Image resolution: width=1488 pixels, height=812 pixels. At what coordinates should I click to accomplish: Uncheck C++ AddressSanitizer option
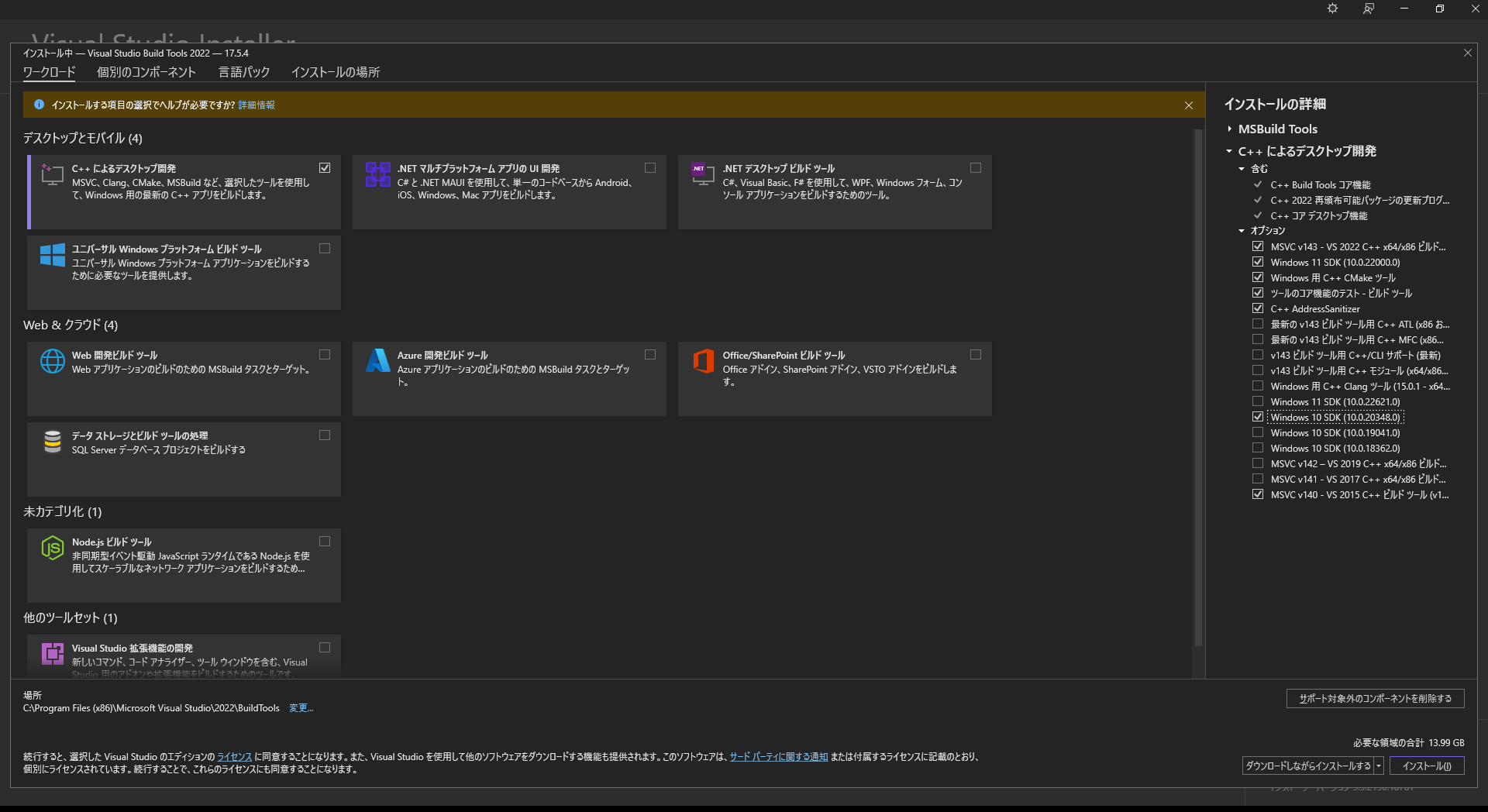[1257, 308]
